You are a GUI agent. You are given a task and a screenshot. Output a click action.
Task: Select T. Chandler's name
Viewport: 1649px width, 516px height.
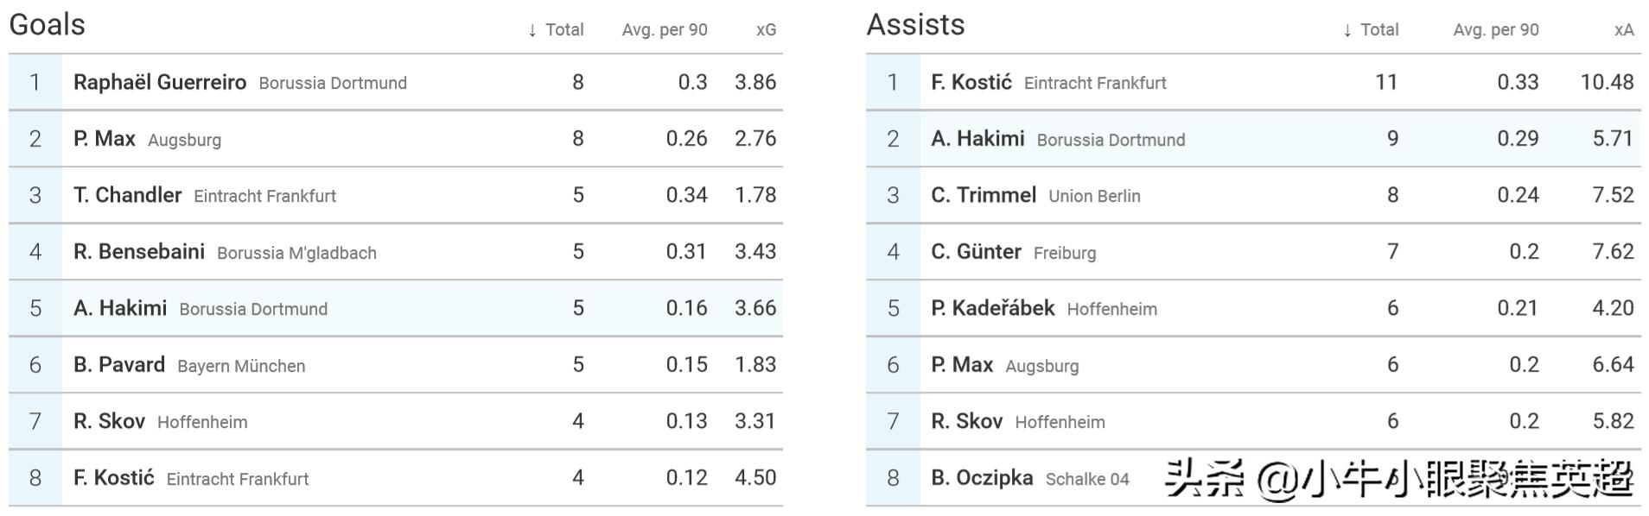128,195
